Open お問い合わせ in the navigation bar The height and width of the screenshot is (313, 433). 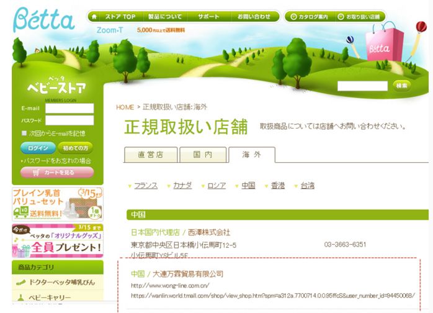coord(254,17)
